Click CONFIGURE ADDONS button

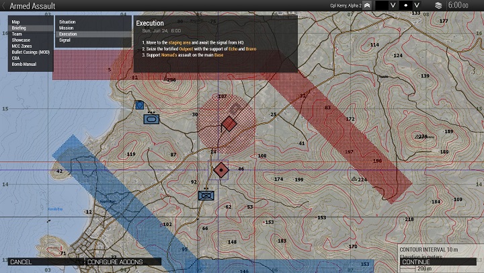123,262
